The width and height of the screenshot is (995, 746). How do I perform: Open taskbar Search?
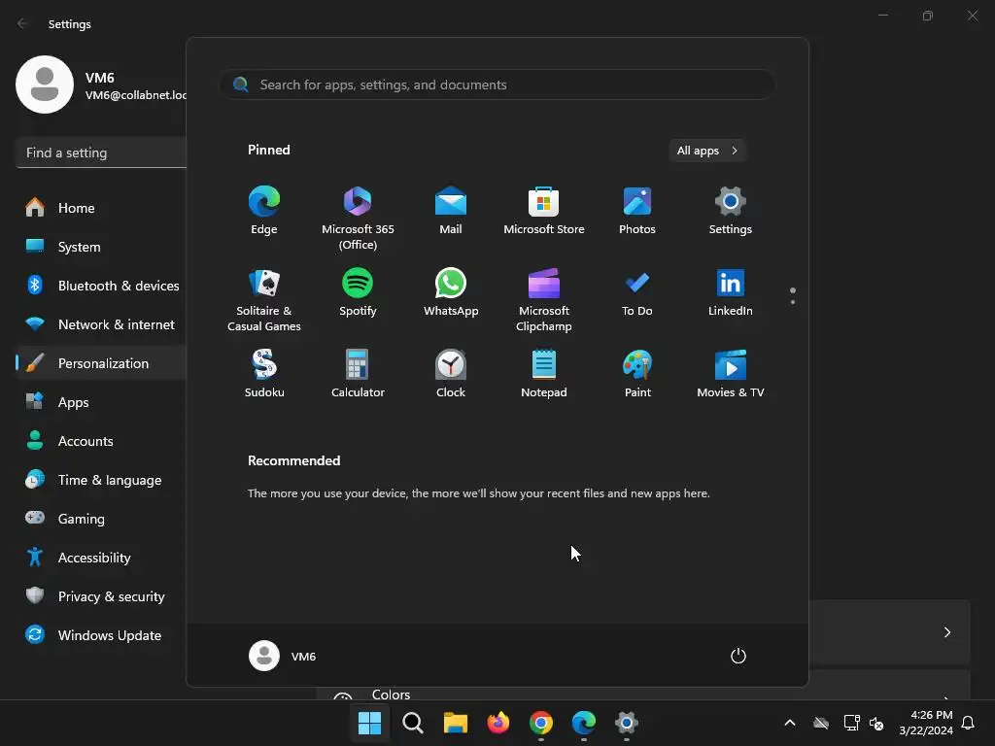coord(412,723)
